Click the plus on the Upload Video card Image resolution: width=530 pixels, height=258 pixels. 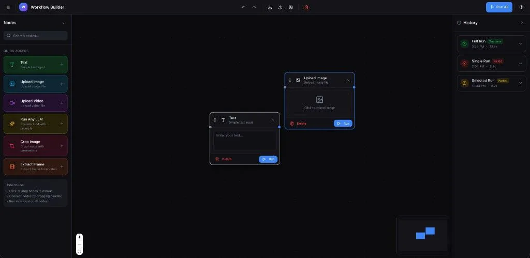(62, 103)
